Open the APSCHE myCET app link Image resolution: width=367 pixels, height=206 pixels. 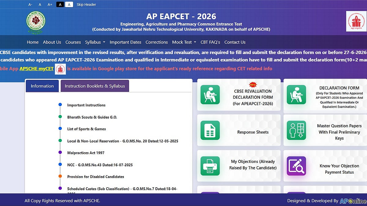tap(37, 69)
